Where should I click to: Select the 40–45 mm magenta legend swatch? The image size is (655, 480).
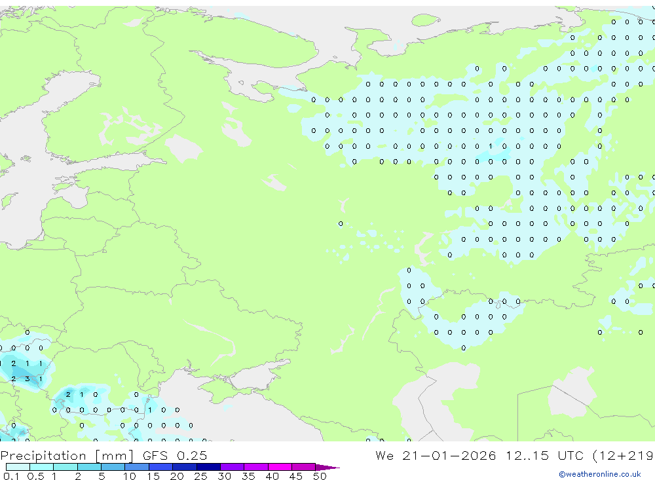tap(280, 467)
